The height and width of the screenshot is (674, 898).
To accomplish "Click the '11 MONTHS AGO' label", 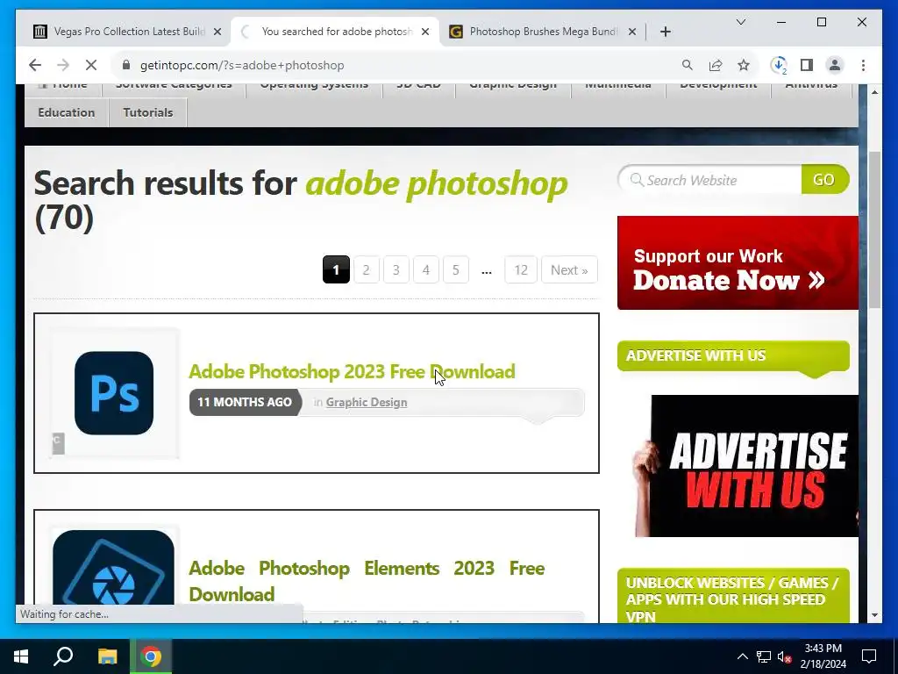I will point(245,402).
